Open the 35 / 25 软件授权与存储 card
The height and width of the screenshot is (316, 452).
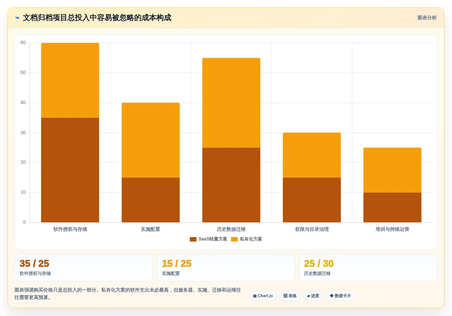[84, 267]
